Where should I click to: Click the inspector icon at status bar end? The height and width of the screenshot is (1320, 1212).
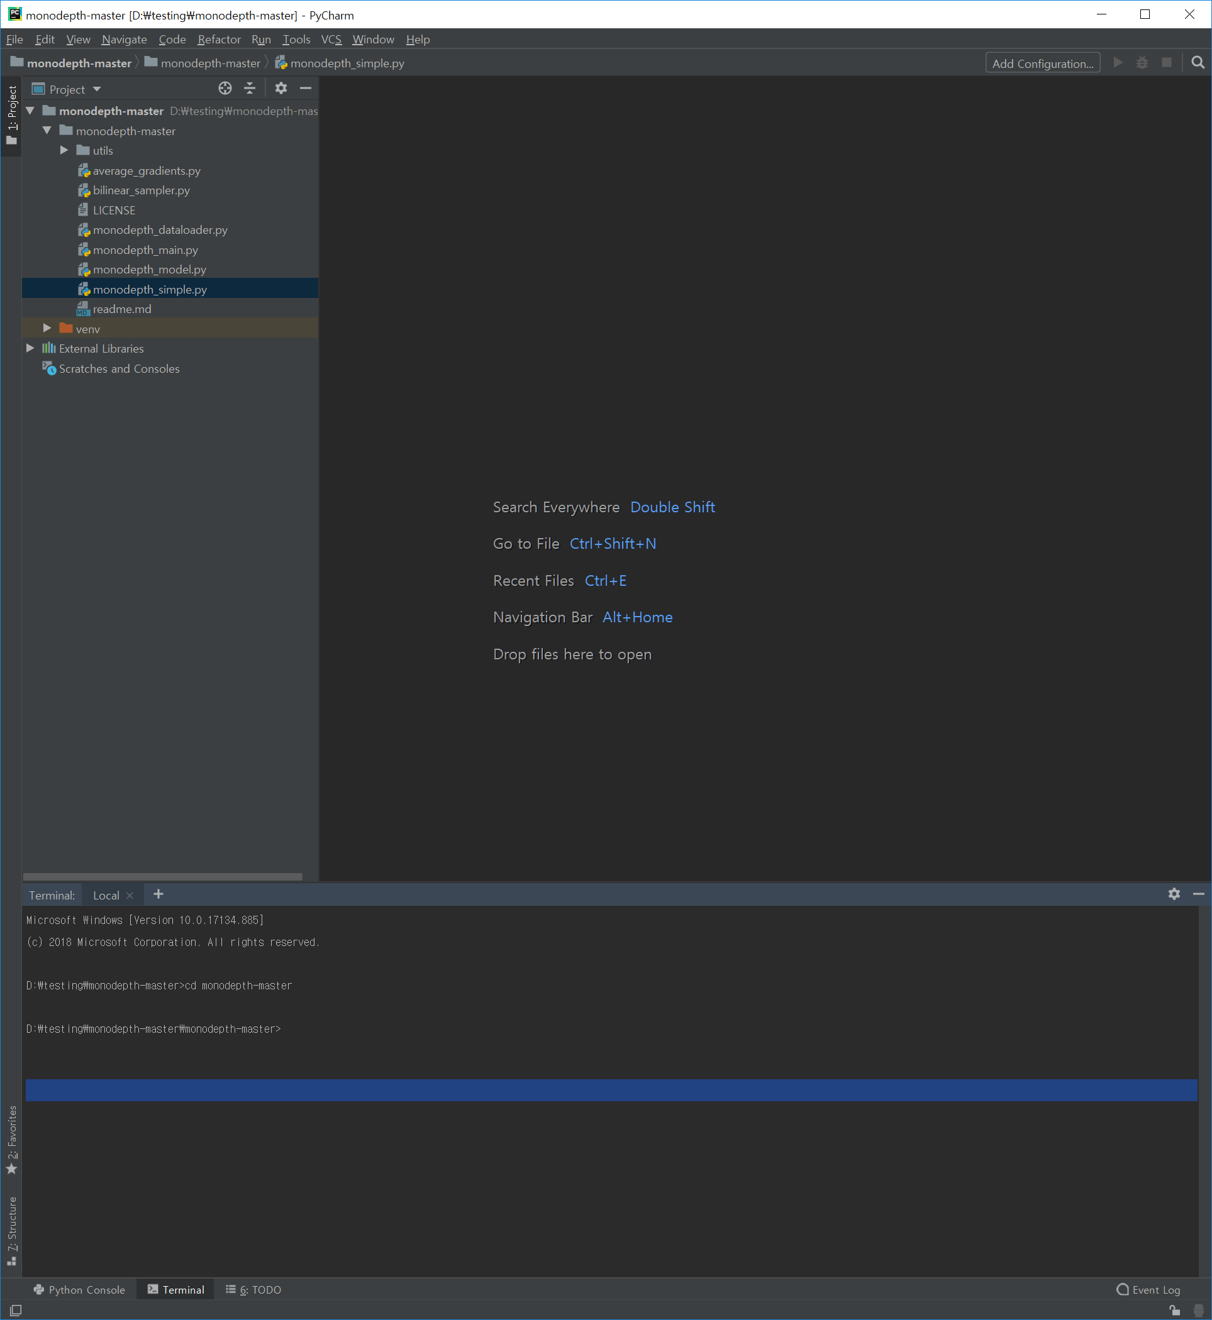tap(1198, 1309)
